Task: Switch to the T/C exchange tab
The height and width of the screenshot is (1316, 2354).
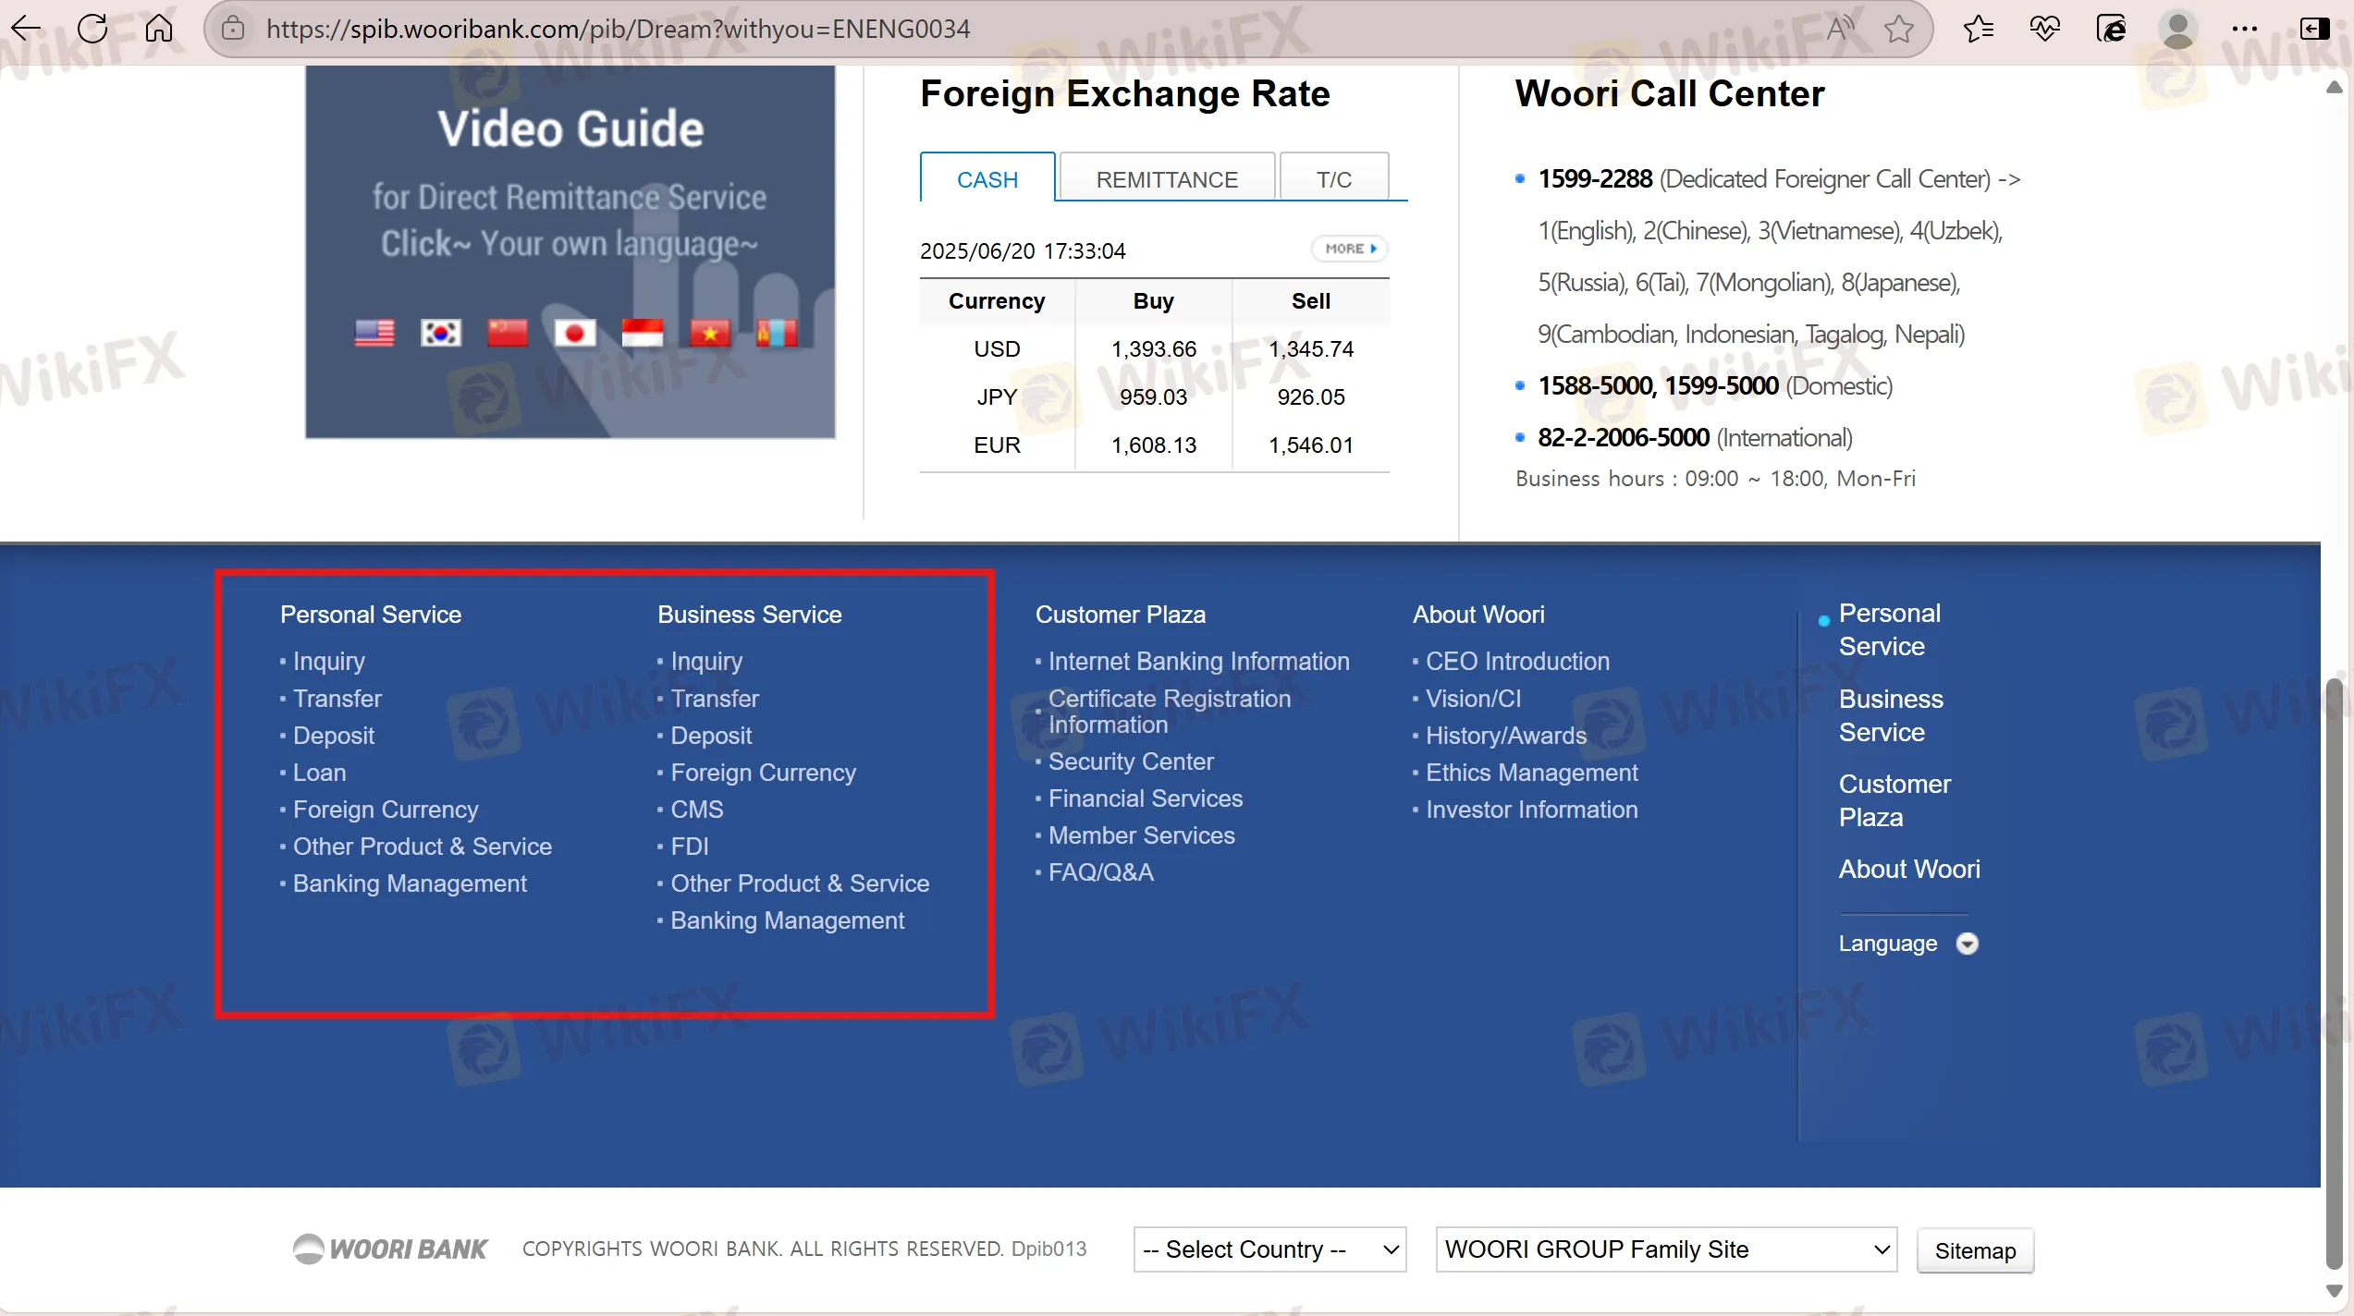Action: [x=1333, y=179]
